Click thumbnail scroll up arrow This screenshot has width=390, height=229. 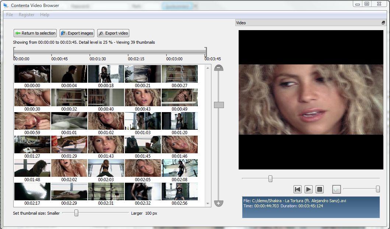[208, 68]
